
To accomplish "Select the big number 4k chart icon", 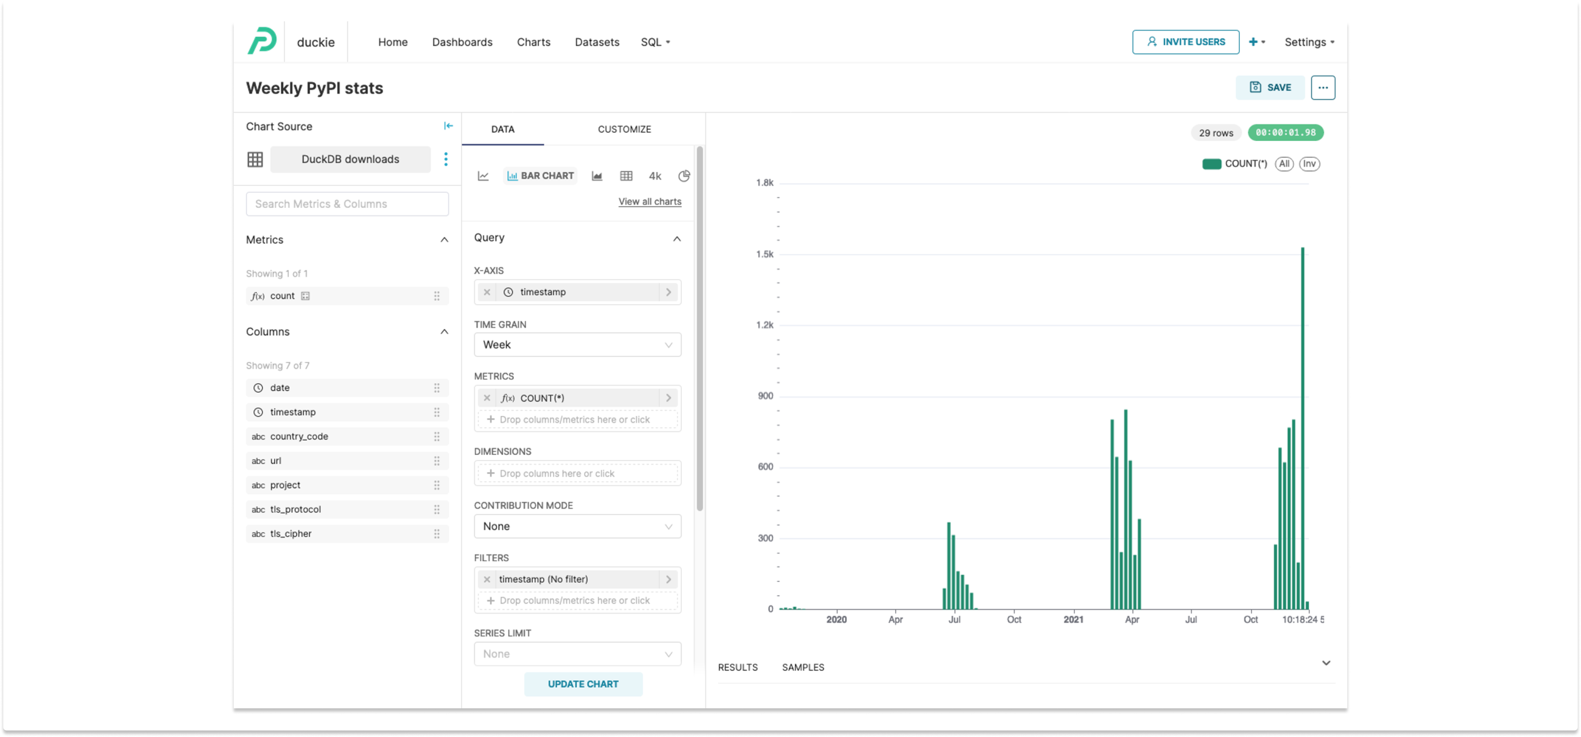I will (x=655, y=176).
